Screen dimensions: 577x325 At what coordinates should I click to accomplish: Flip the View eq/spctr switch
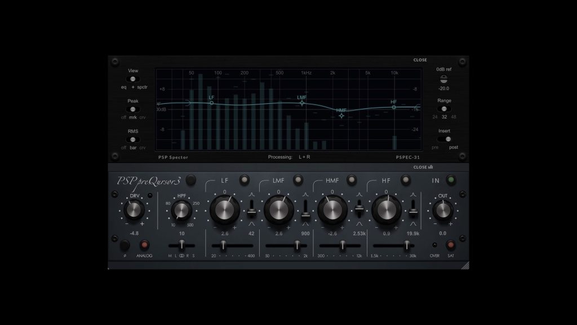(133, 80)
